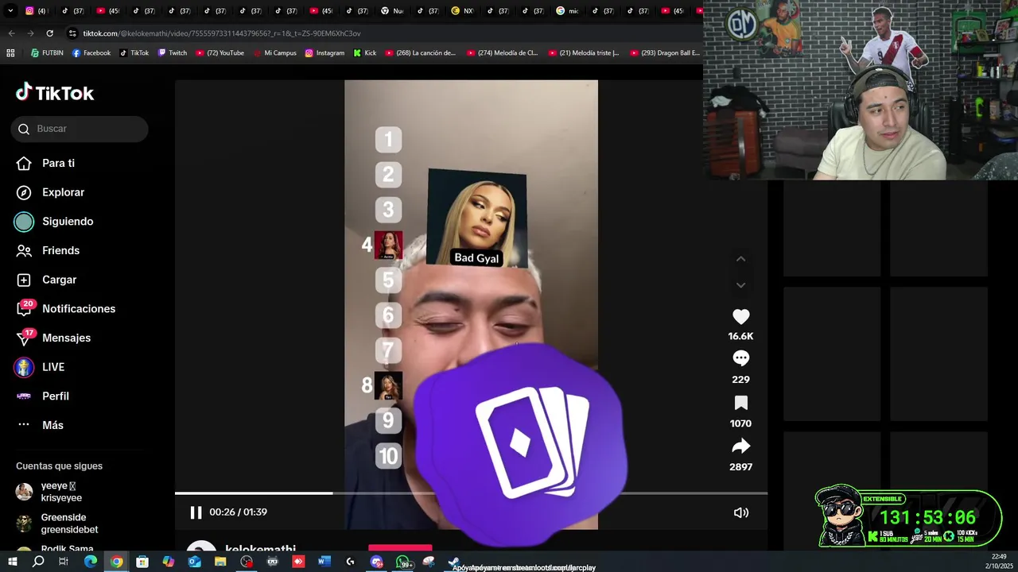Open WhatsApp from taskbar
The height and width of the screenshot is (572, 1018).
[403, 562]
